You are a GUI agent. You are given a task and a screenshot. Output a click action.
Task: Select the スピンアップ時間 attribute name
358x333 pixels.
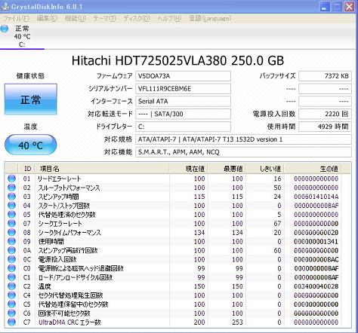58,197
